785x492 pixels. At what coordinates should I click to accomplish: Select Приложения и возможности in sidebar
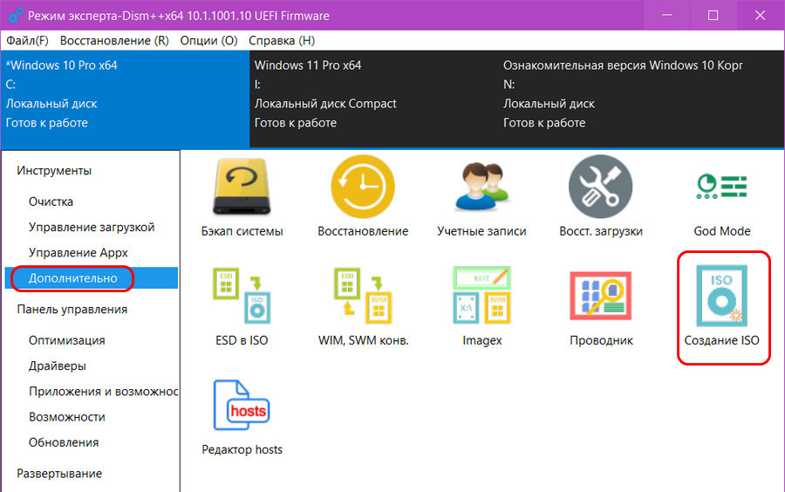[x=103, y=392]
